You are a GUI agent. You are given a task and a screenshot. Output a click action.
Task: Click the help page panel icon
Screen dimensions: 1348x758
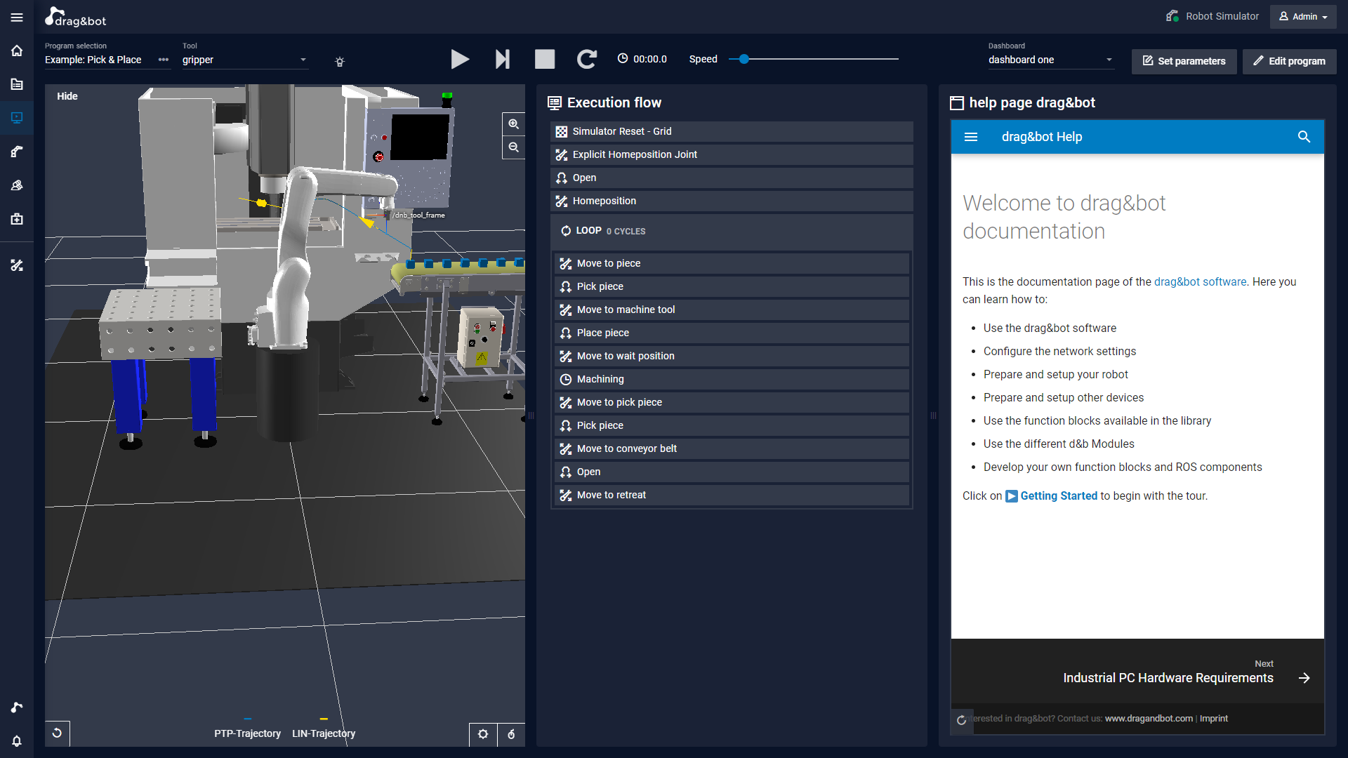pyautogui.click(x=956, y=103)
